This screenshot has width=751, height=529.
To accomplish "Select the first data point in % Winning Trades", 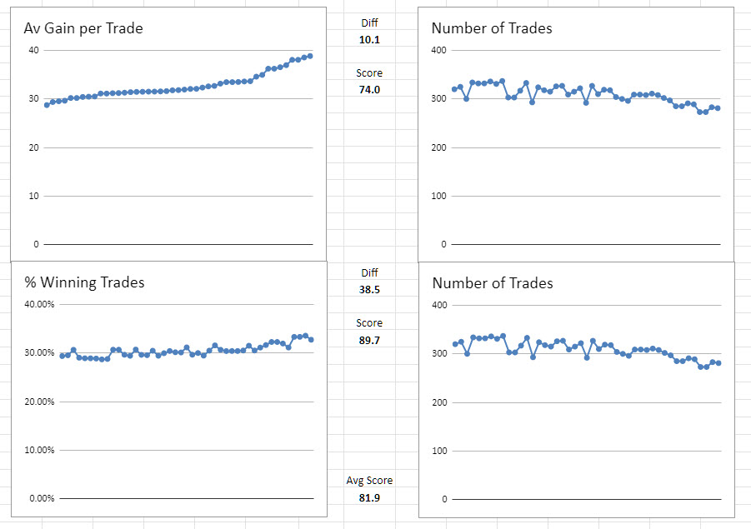I will (62, 356).
